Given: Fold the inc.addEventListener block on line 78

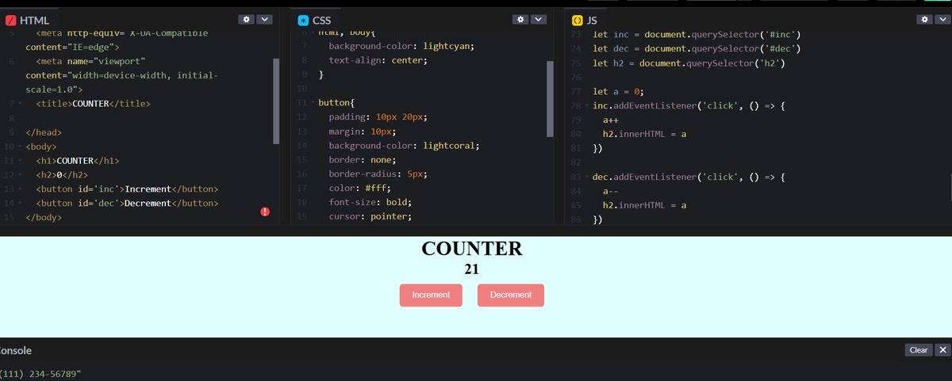Looking at the screenshot, I should point(587,106).
